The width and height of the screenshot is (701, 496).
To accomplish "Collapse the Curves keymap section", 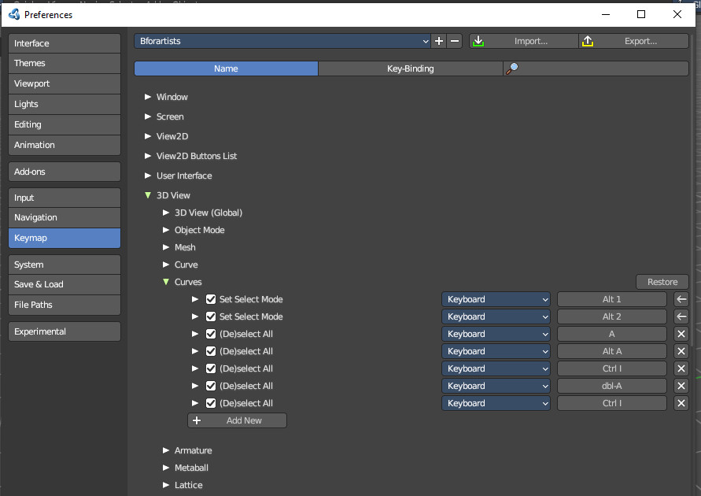I will point(167,282).
